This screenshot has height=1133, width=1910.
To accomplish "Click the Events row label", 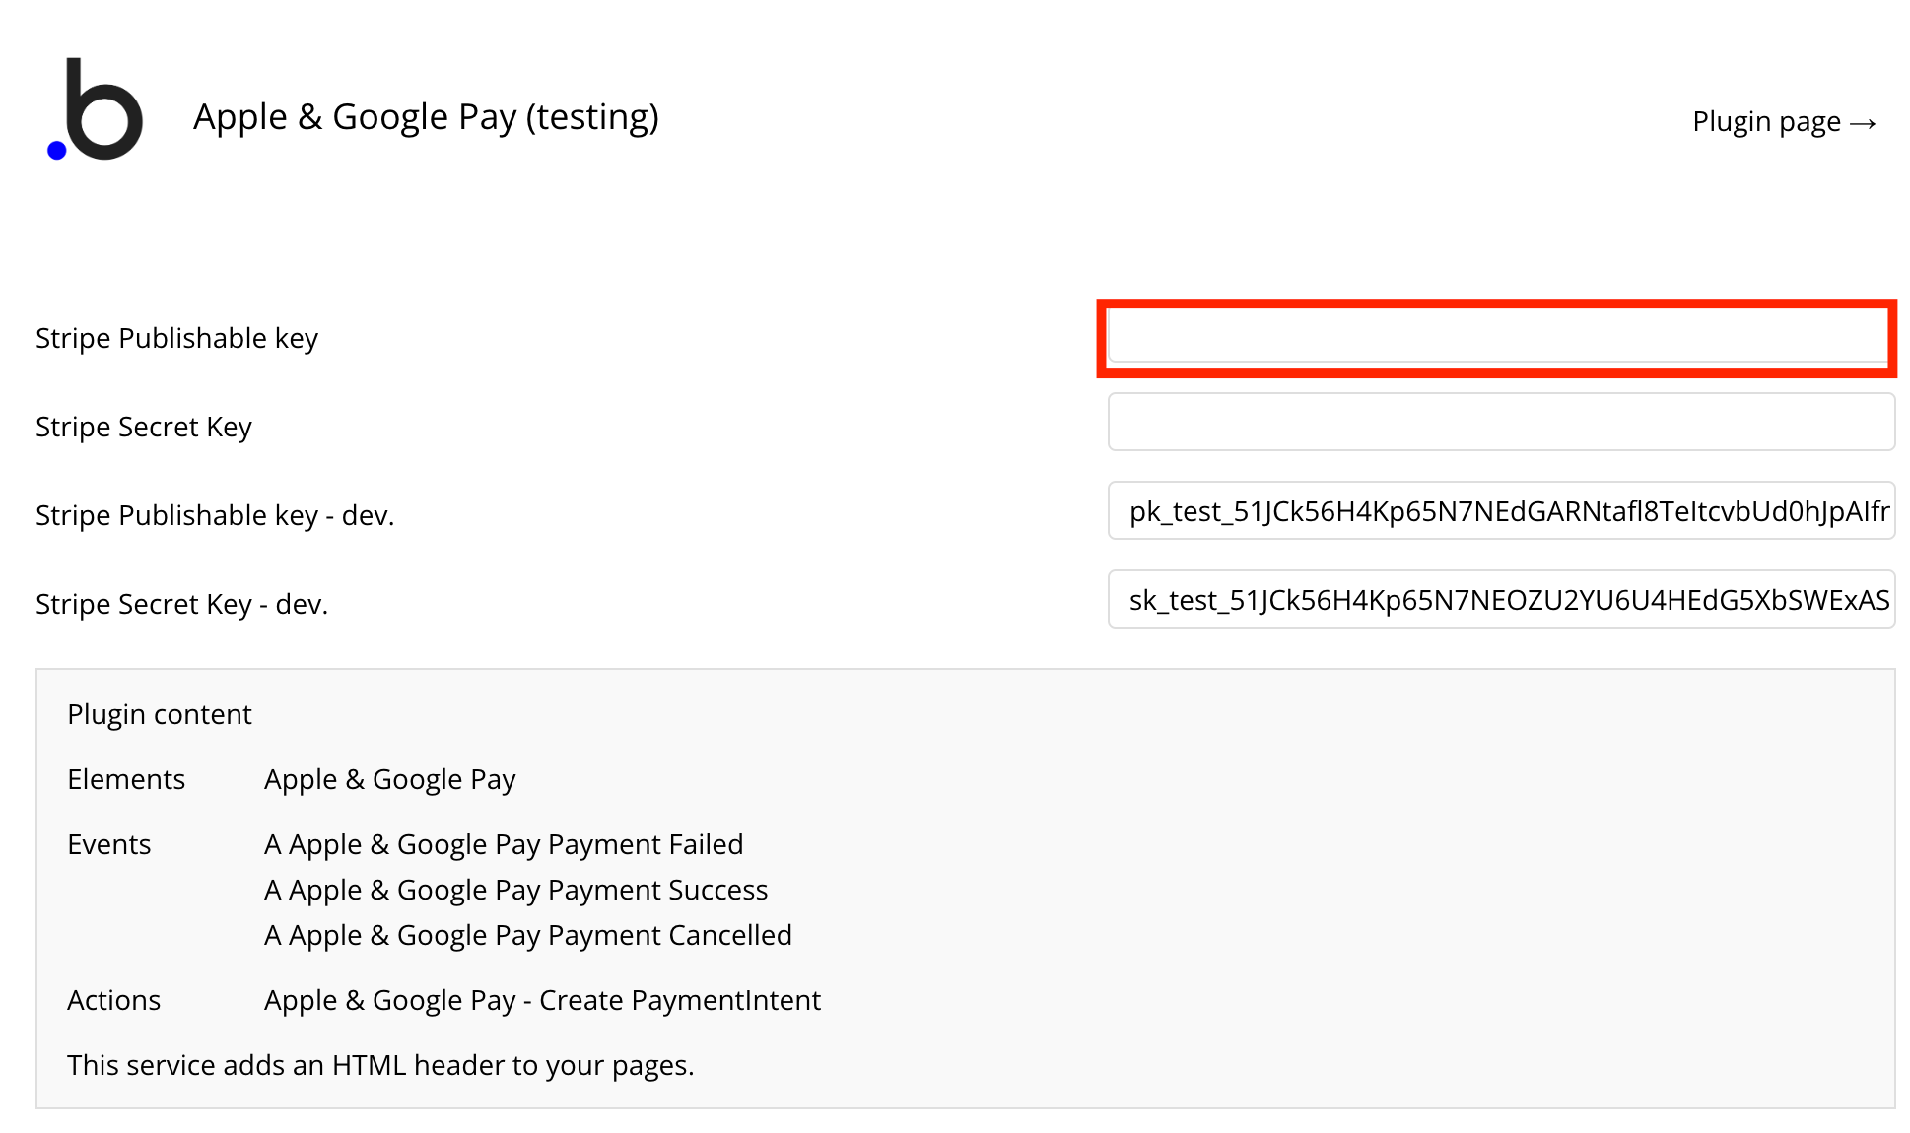I will tap(109, 844).
